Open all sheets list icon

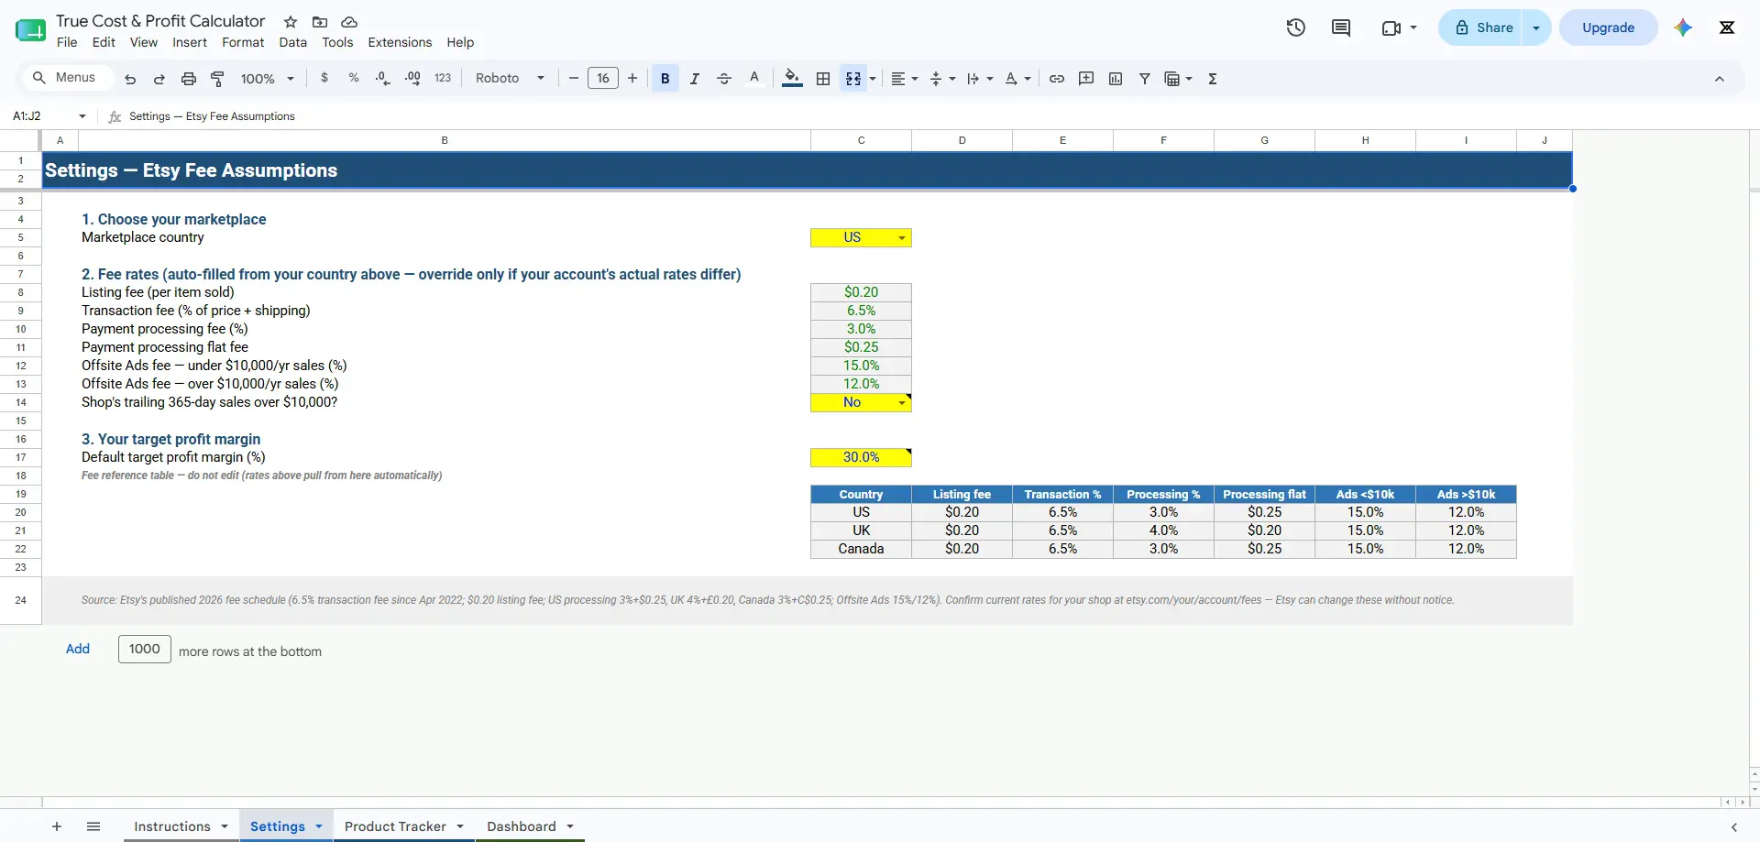pyautogui.click(x=93, y=826)
